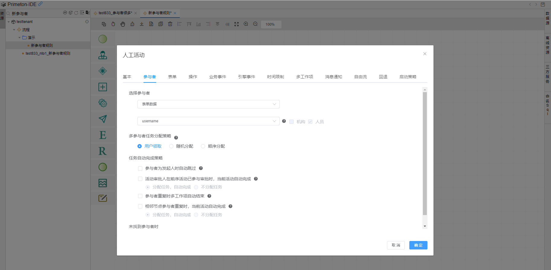Screen dimensions: 551x270
Task: Click the dialog's vertical scrollbar thumb
Action: click(425, 153)
